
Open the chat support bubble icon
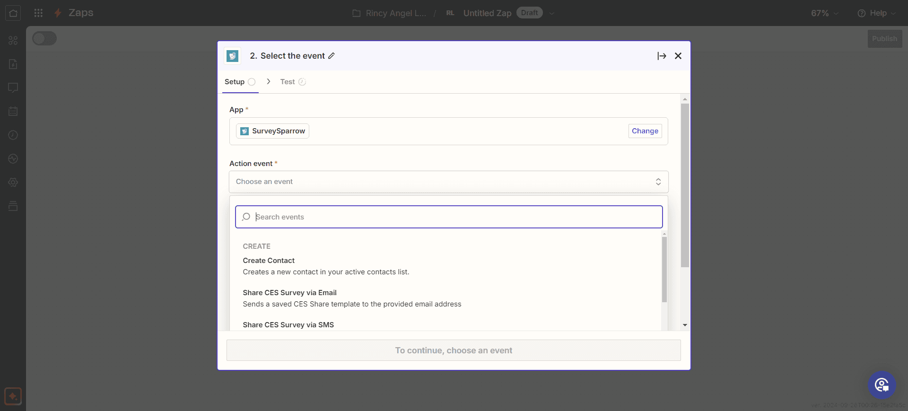[x=882, y=385]
